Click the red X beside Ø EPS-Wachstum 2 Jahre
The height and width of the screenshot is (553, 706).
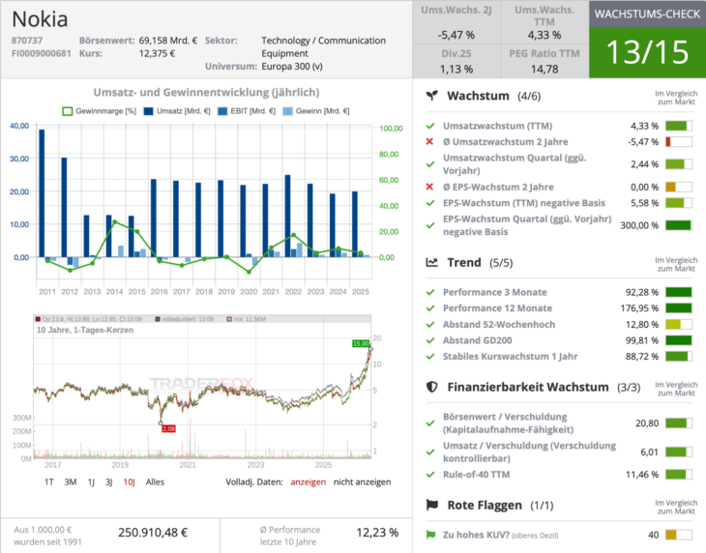coord(429,187)
